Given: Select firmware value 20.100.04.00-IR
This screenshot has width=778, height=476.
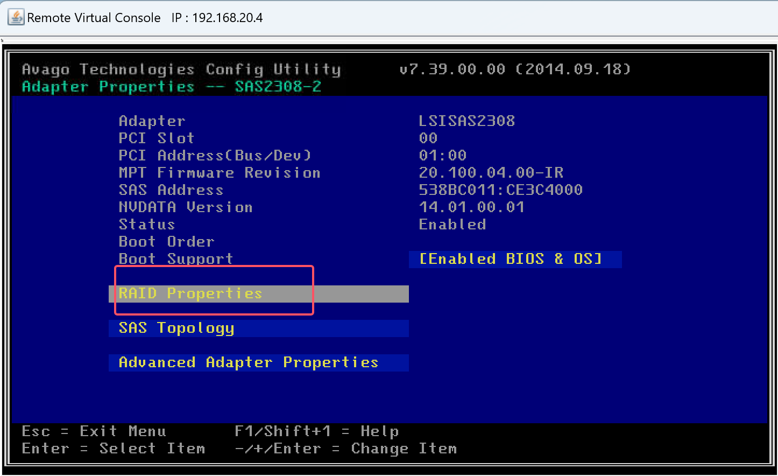Looking at the screenshot, I should pyautogui.click(x=491, y=172).
